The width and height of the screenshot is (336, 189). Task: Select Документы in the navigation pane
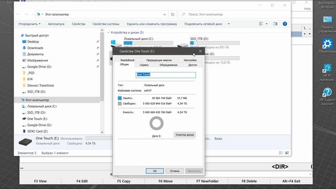pyautogui.click(x=35, y=54)
